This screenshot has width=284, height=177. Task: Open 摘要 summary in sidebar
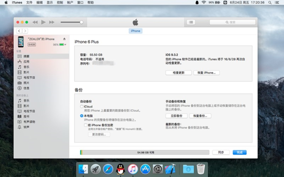pos(41,56)
